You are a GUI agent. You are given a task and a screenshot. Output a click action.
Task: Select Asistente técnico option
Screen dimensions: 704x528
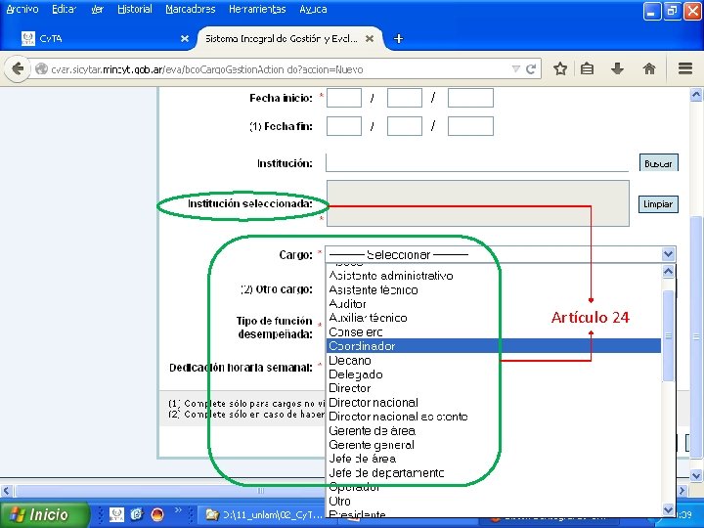coord(494,290)
